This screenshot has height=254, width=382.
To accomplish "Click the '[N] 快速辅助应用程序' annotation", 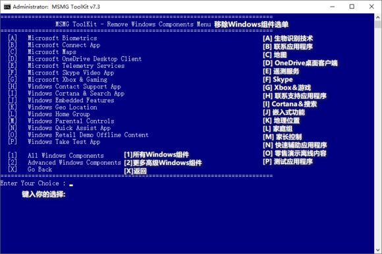I will click(x=295, y=145).
